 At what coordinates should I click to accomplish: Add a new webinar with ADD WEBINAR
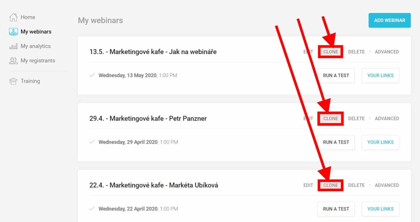[x=390, y=20]
